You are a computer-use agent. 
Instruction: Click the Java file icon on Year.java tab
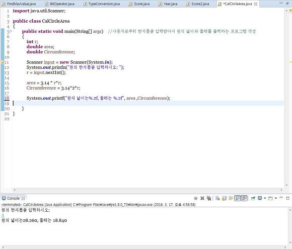[x=160, y=4]
